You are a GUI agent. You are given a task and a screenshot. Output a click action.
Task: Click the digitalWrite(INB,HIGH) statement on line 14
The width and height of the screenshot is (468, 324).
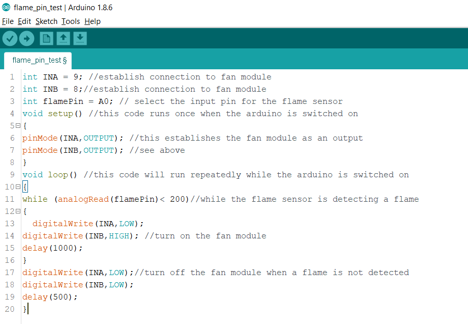coord(80,236)
